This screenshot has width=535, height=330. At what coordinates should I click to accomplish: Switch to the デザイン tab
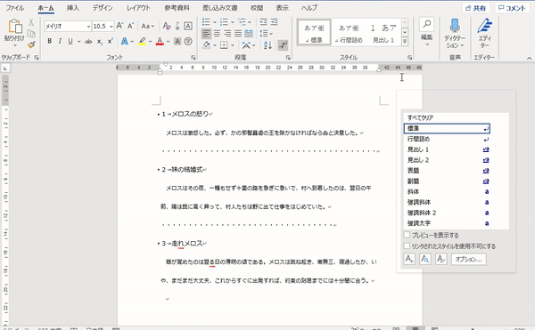click(103, 7)
